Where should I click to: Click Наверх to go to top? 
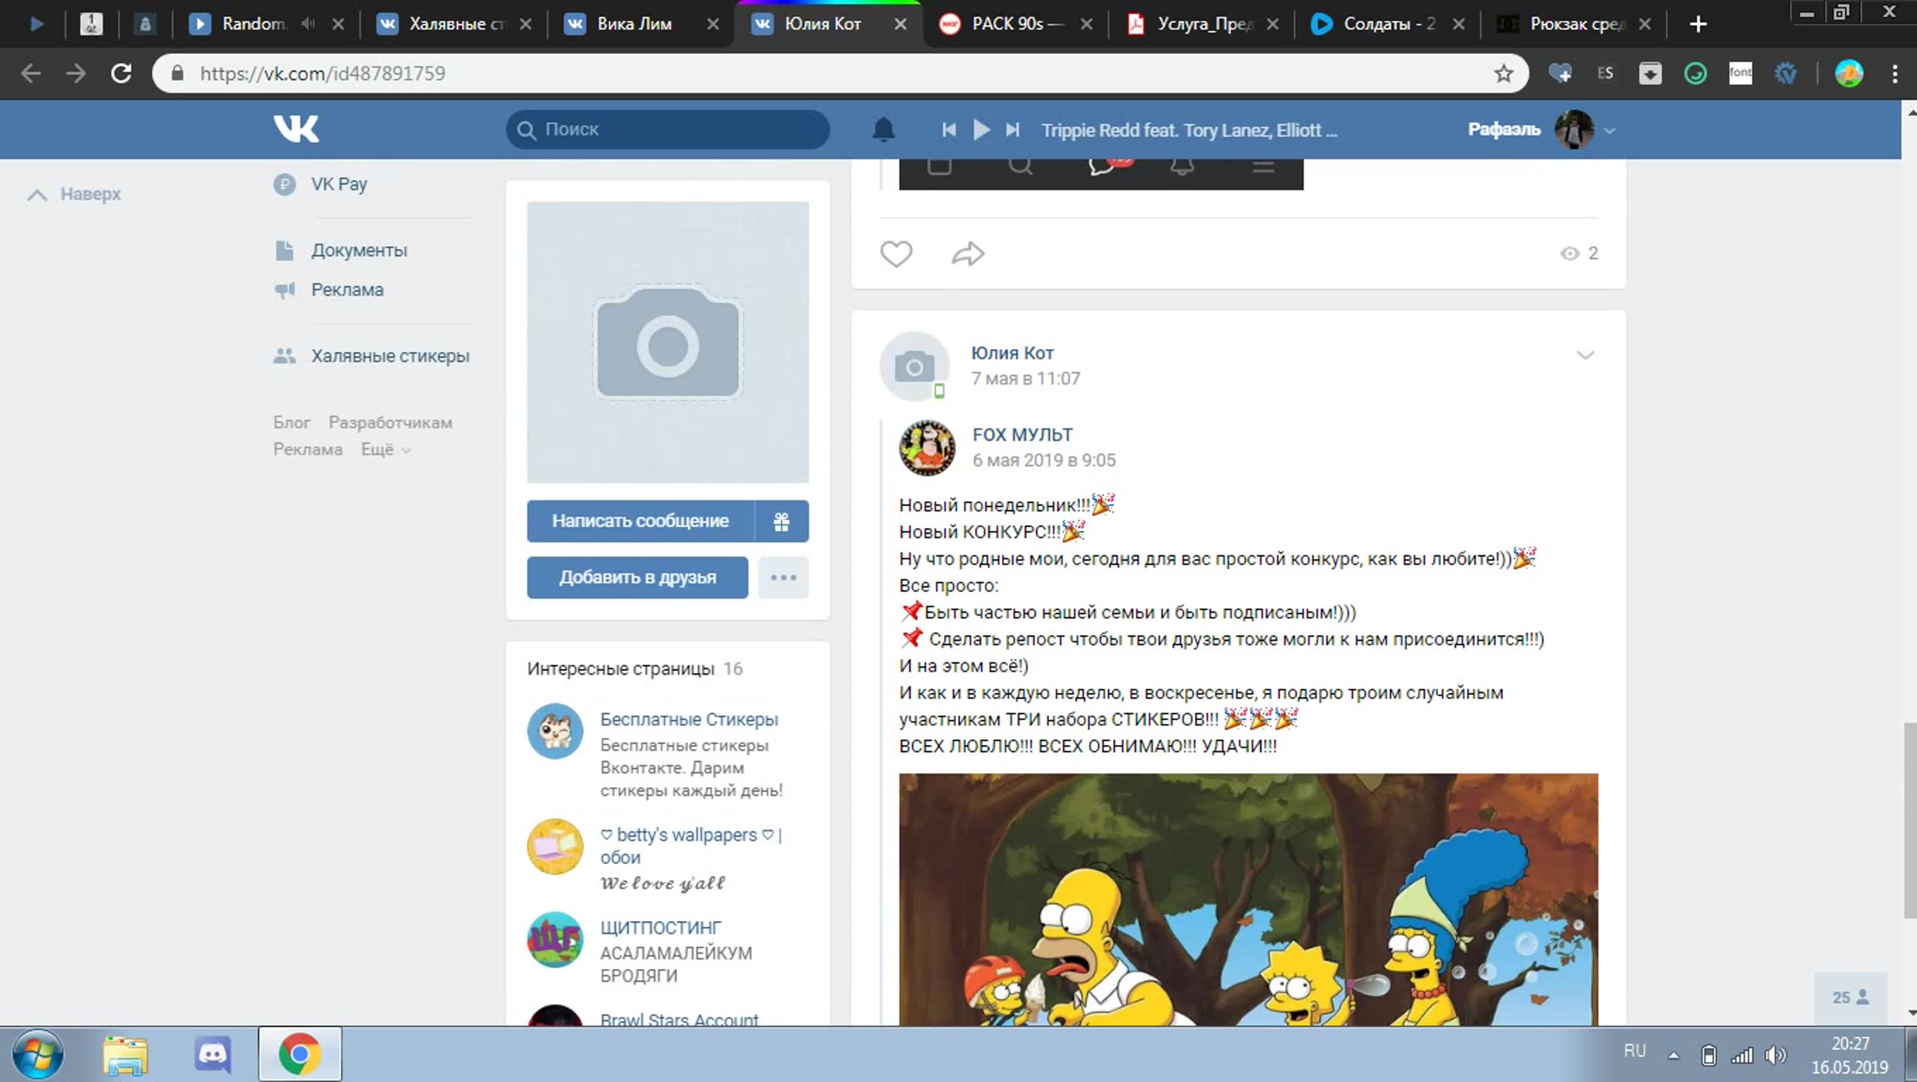pyautogui.click(x=73, y=194)
